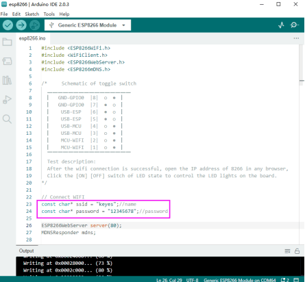Start Debugging with the play-bug icon
305x282 pixels.
click(35, 25)
